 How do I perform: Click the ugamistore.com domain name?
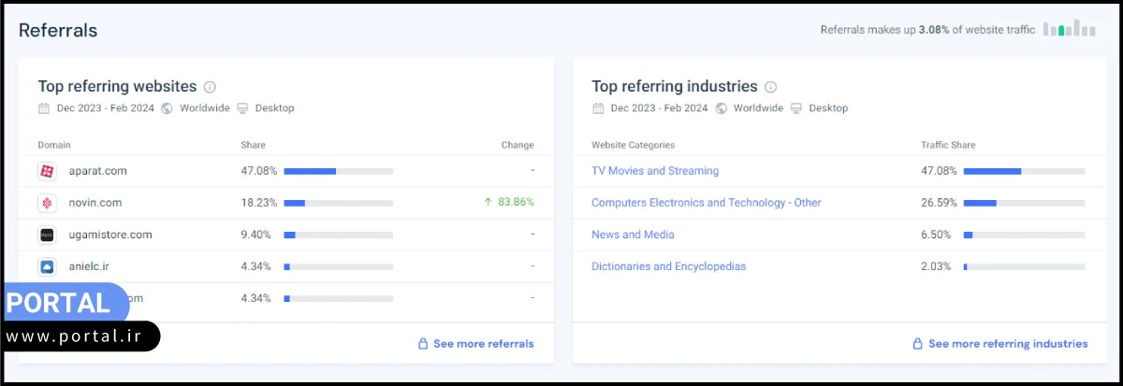[110, 235]
